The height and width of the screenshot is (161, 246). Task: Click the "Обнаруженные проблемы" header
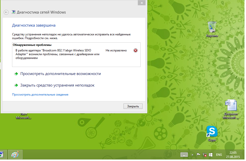[x=32, y=45]
